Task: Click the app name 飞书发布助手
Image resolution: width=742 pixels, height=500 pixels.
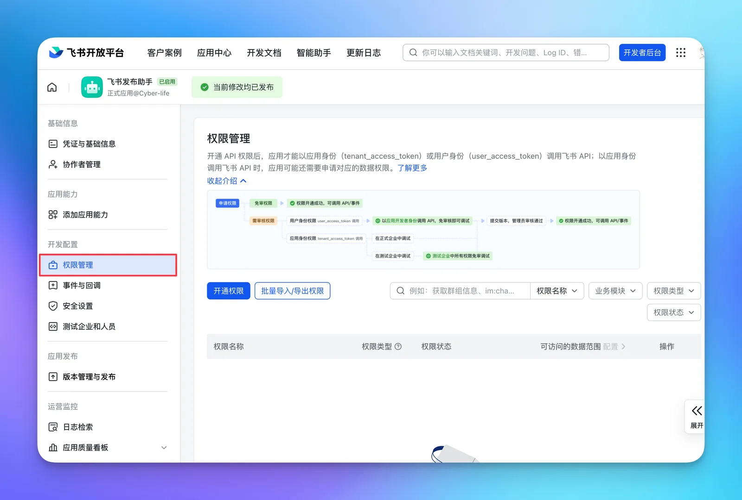Action: (x=130, y=82)
